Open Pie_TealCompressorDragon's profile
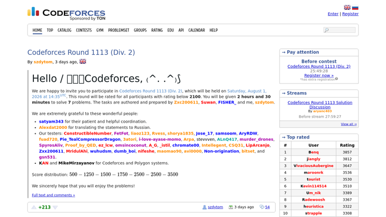 [x=90, y=139]
